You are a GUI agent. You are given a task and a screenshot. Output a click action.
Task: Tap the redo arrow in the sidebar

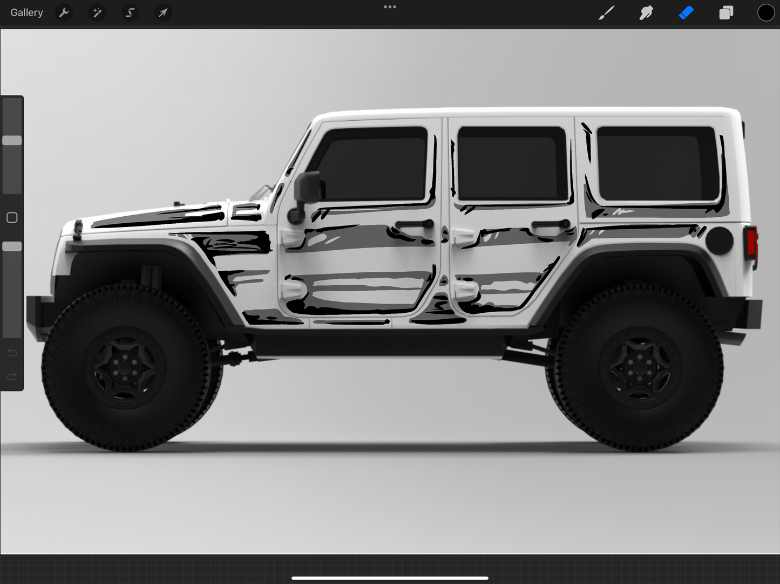(x=12, y=376)
